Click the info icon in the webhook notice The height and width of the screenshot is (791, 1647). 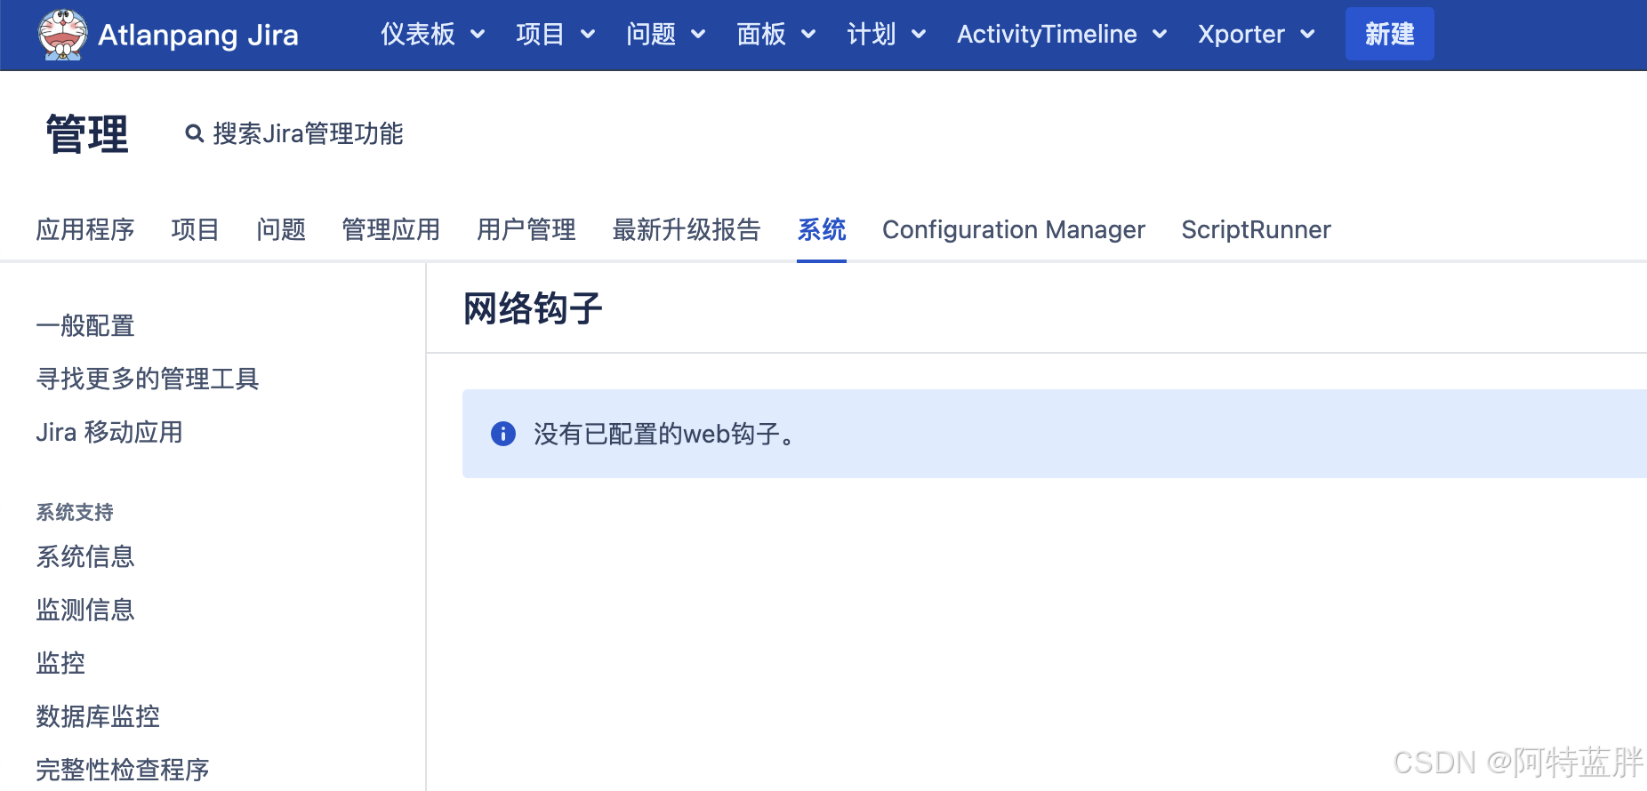click(x=503, y=434)
